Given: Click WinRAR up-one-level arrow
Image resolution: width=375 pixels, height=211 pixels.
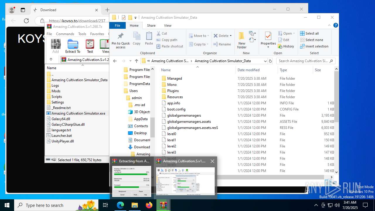Looking at the screenshot, I should 51,59.
